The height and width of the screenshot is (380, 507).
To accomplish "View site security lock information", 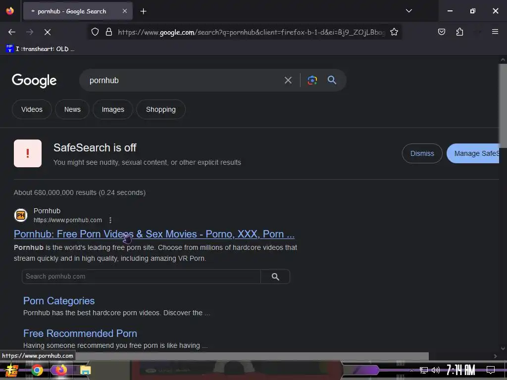I will pos(109,32).
